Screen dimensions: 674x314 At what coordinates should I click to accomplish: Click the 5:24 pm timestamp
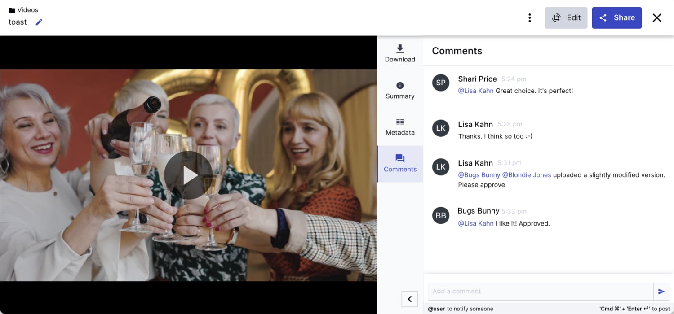(514, 79)
